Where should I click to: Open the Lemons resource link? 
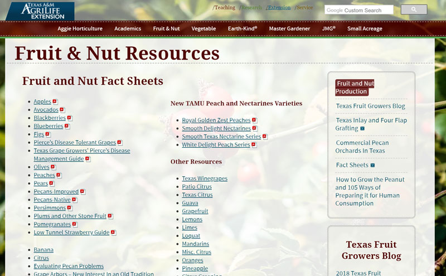192,219
